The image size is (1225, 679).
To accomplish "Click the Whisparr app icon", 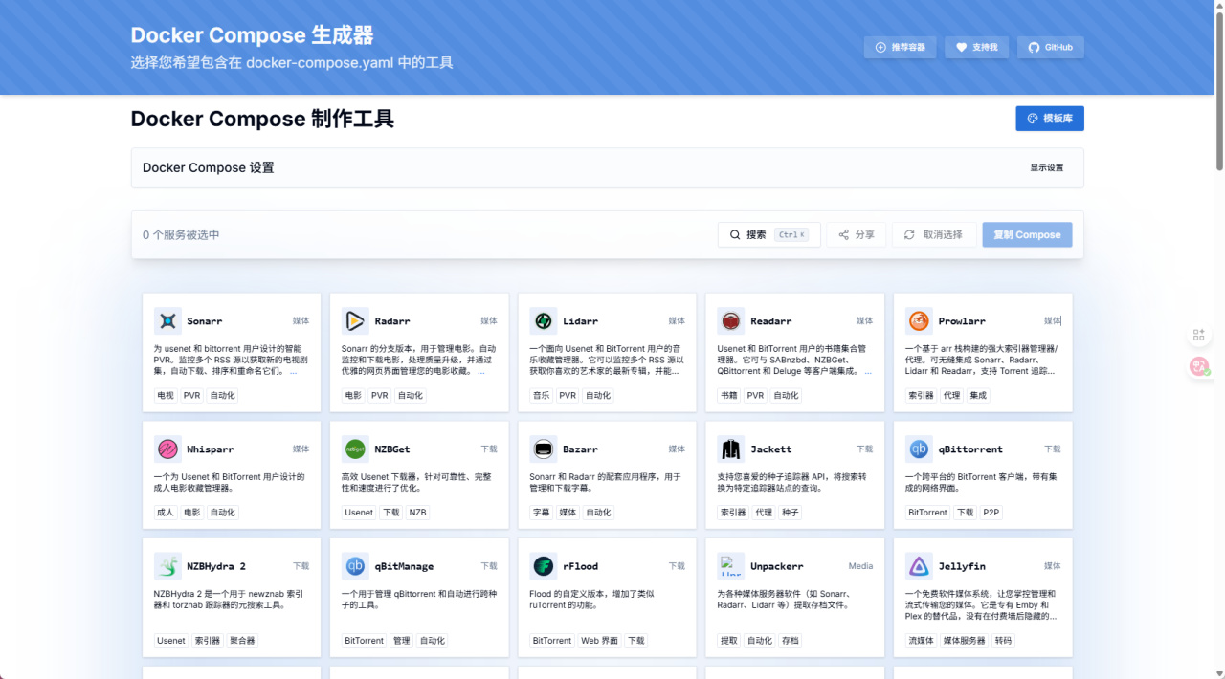I will 167,449.
